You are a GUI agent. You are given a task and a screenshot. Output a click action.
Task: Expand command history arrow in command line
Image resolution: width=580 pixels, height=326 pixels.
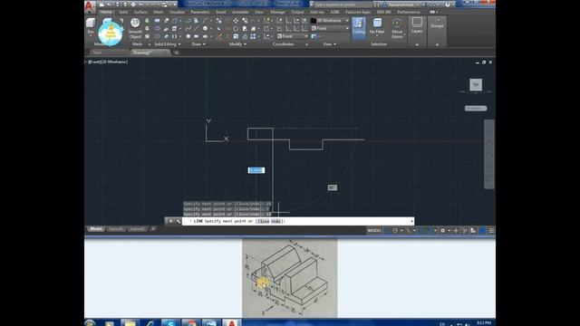[411, 221]
